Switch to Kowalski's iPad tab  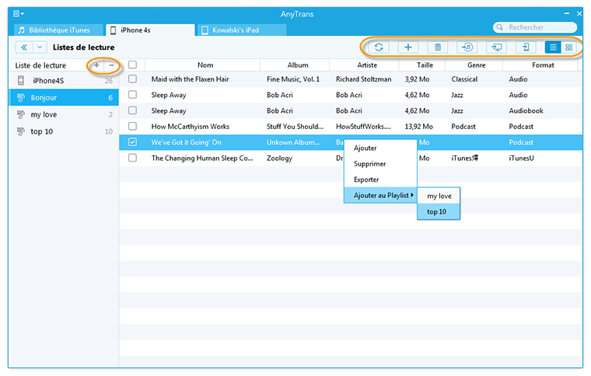(x=242, y=30)
